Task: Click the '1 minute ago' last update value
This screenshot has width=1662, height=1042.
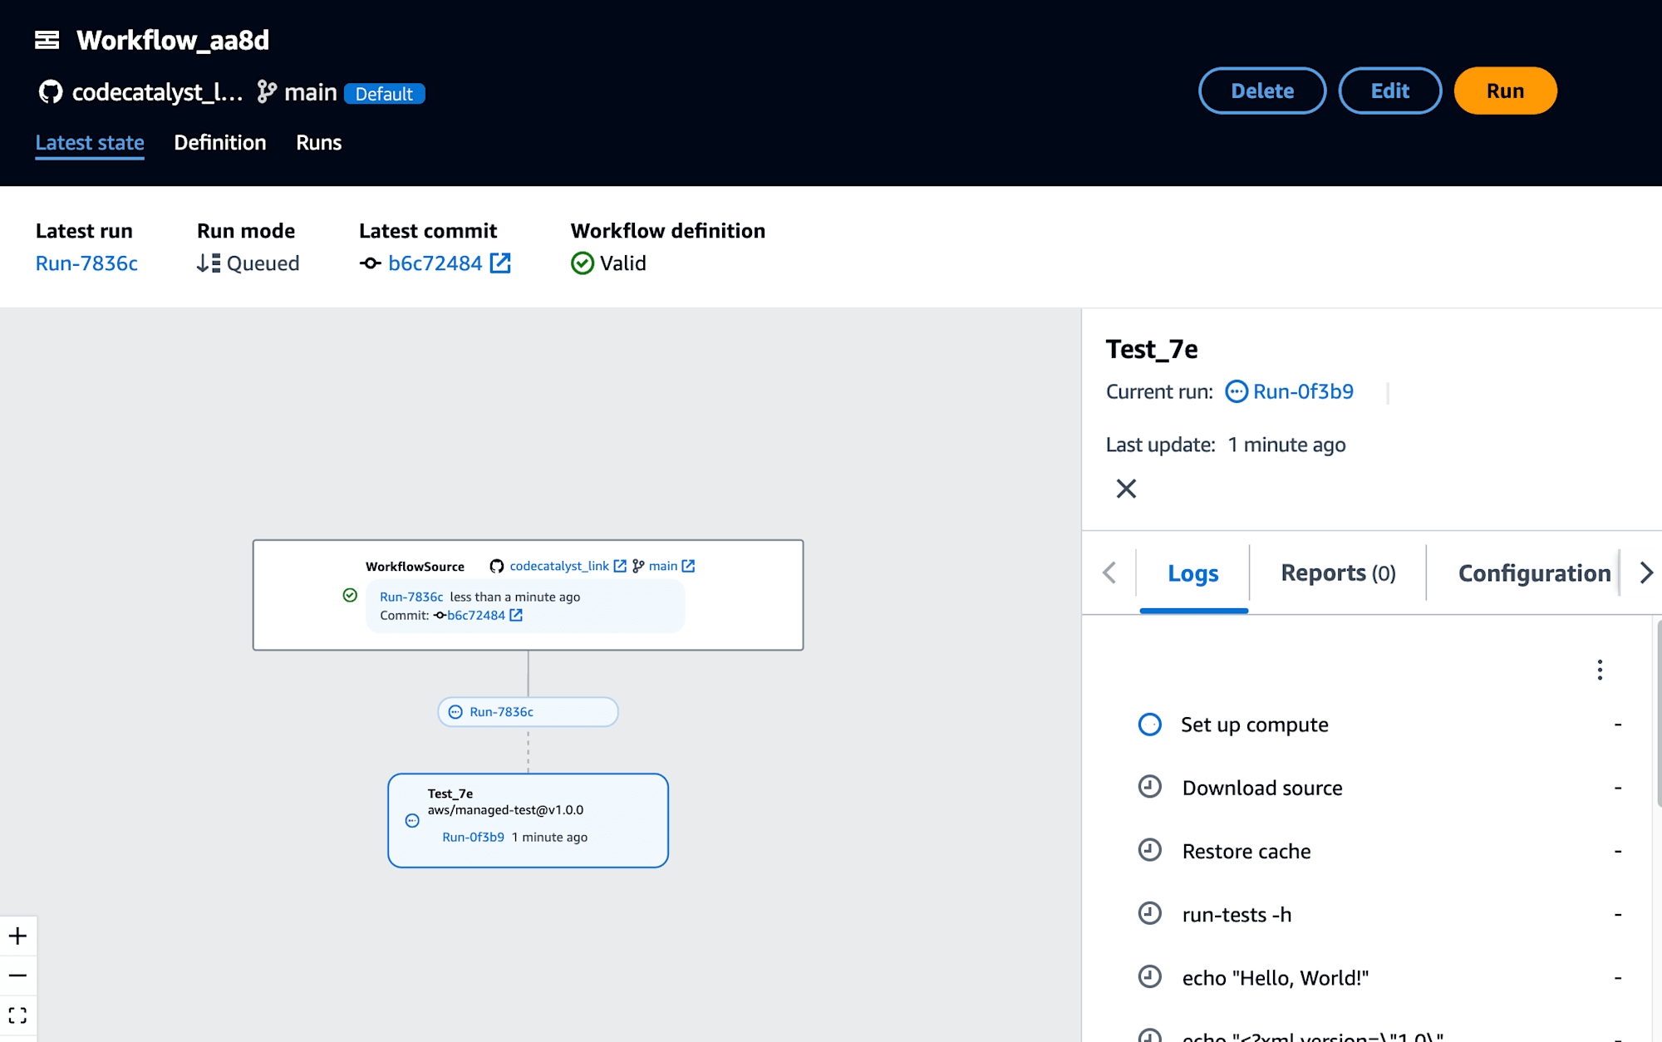Action: click(x=1286, y=445)
